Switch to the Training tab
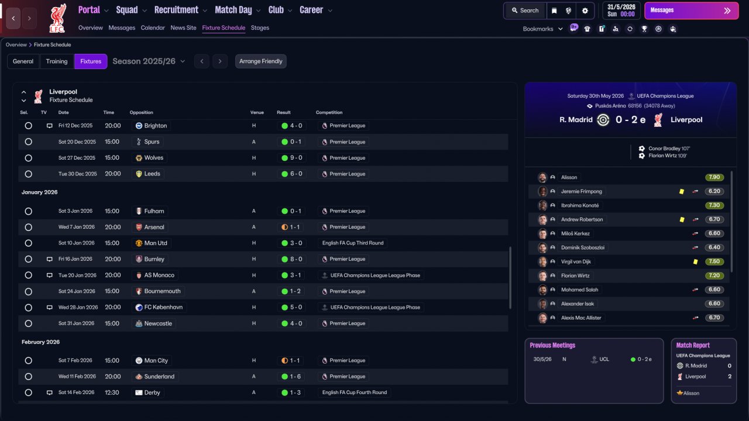 point(57,61)
